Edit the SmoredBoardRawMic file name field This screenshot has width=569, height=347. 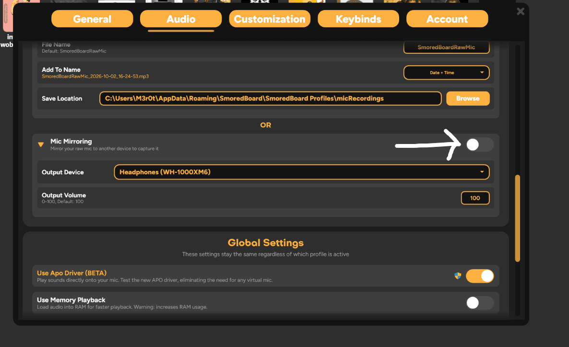(x=446, y=47)
